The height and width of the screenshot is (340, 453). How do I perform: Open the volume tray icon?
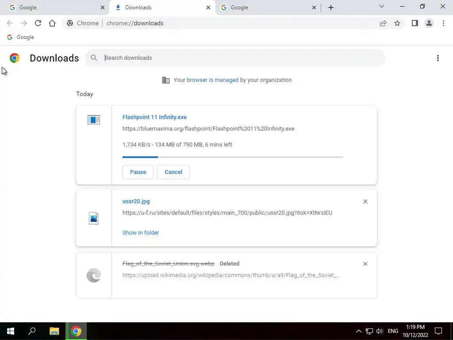(x=380, y=331)
